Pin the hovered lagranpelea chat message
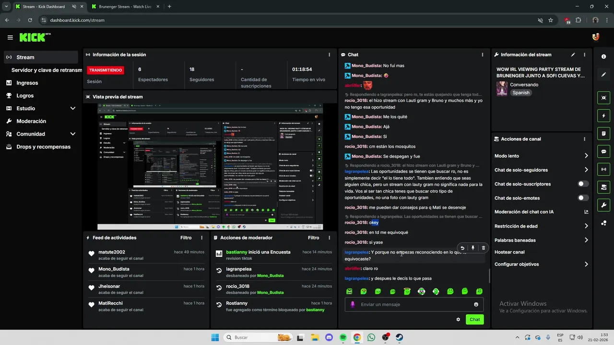 [473, 248]
